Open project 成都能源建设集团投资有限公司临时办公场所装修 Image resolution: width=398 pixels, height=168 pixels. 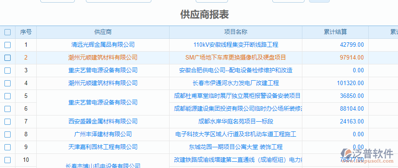[x=238, y=109]
